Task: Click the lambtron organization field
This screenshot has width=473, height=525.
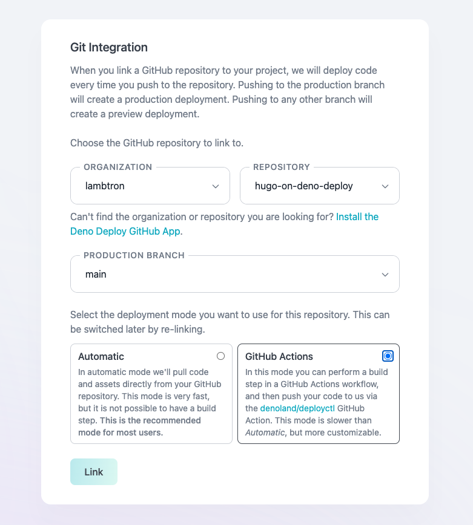Action: [150, 186]
